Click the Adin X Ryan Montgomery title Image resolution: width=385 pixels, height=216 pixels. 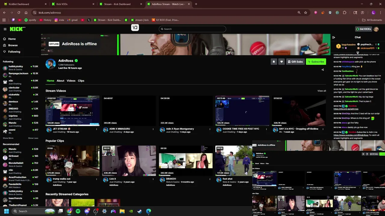180,129
